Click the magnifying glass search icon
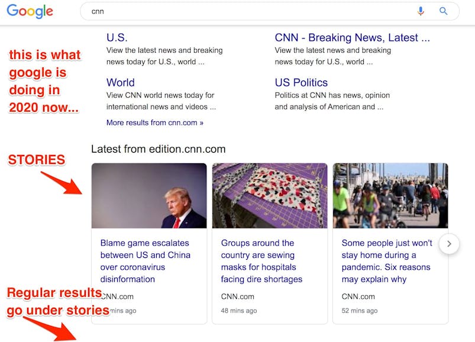Screen dimensions: 475x342 (x=444, y=11)
